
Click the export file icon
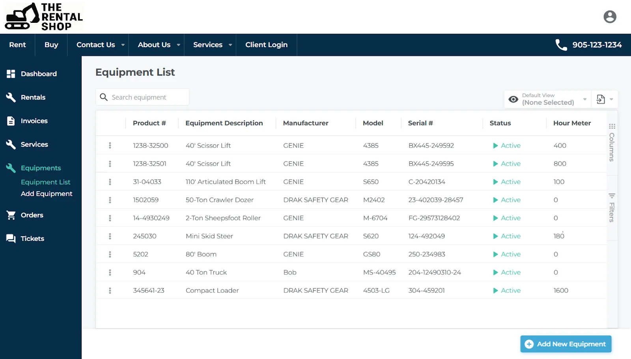(601, 99)
